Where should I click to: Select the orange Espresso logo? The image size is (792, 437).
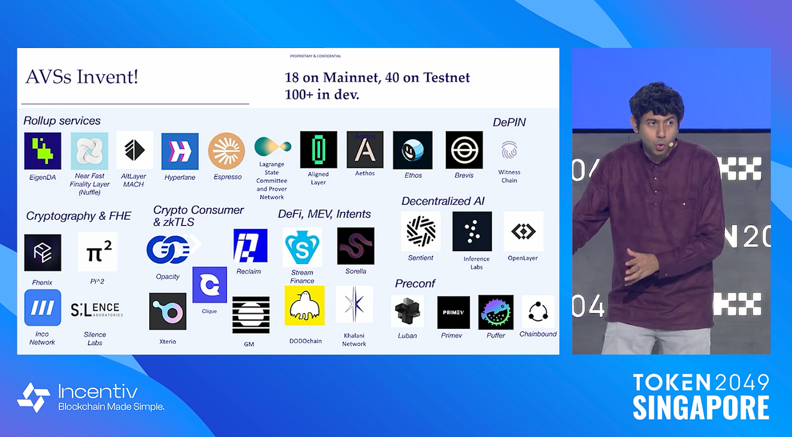point(226,151)
